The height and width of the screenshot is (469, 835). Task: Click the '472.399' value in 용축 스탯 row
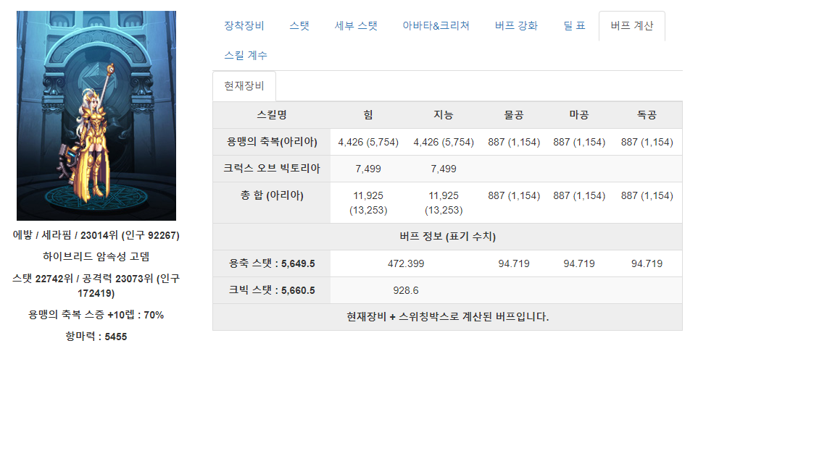pyautogui.click(x=406, y=263)
